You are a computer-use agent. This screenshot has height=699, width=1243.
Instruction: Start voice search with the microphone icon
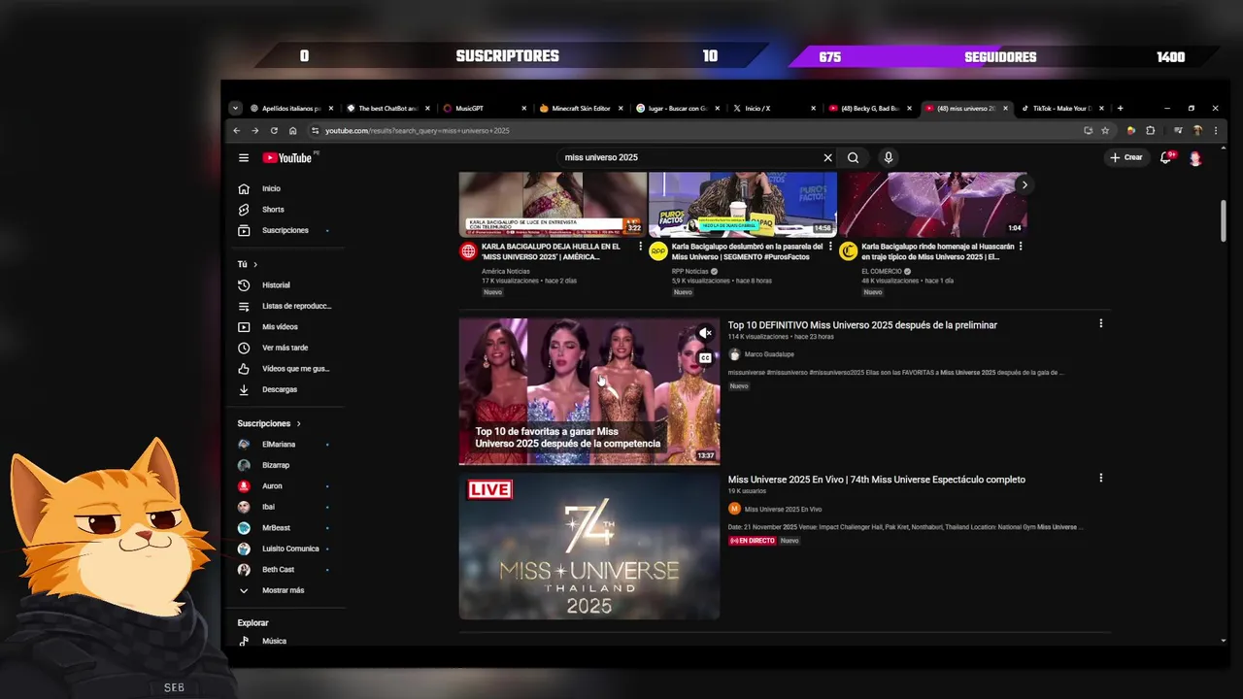click(x=888, y=157)
